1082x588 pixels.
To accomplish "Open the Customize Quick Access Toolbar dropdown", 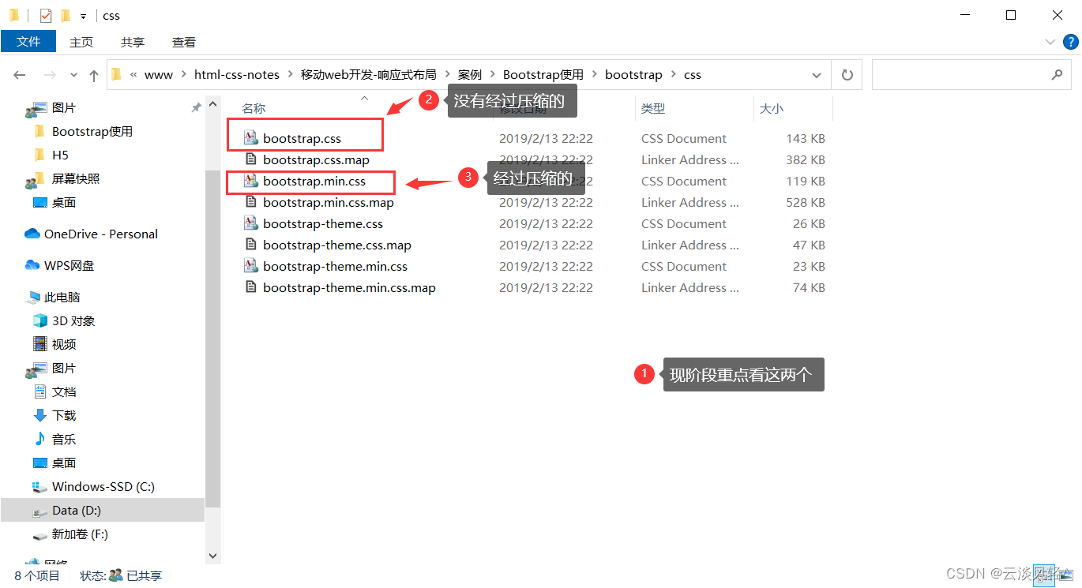I will [83, 16].
